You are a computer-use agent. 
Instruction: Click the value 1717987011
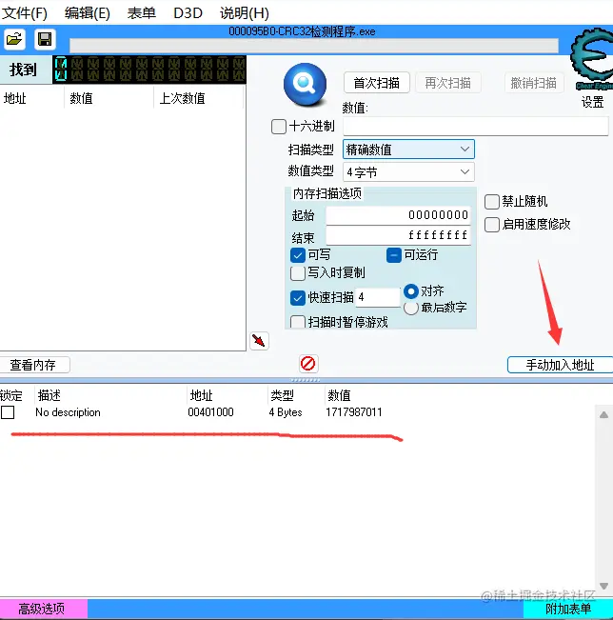coord(354,412)
